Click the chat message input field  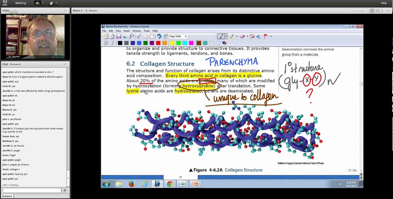pos(32,190)
